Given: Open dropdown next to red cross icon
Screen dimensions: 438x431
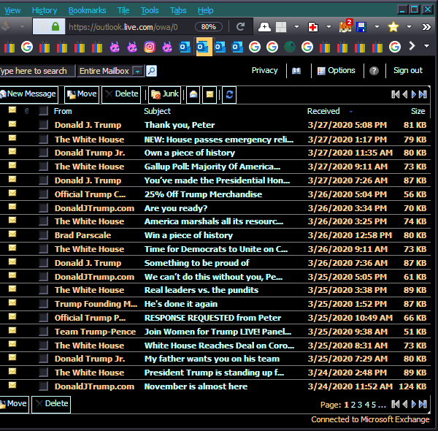Looking at the screenshot, I should 328,27.
